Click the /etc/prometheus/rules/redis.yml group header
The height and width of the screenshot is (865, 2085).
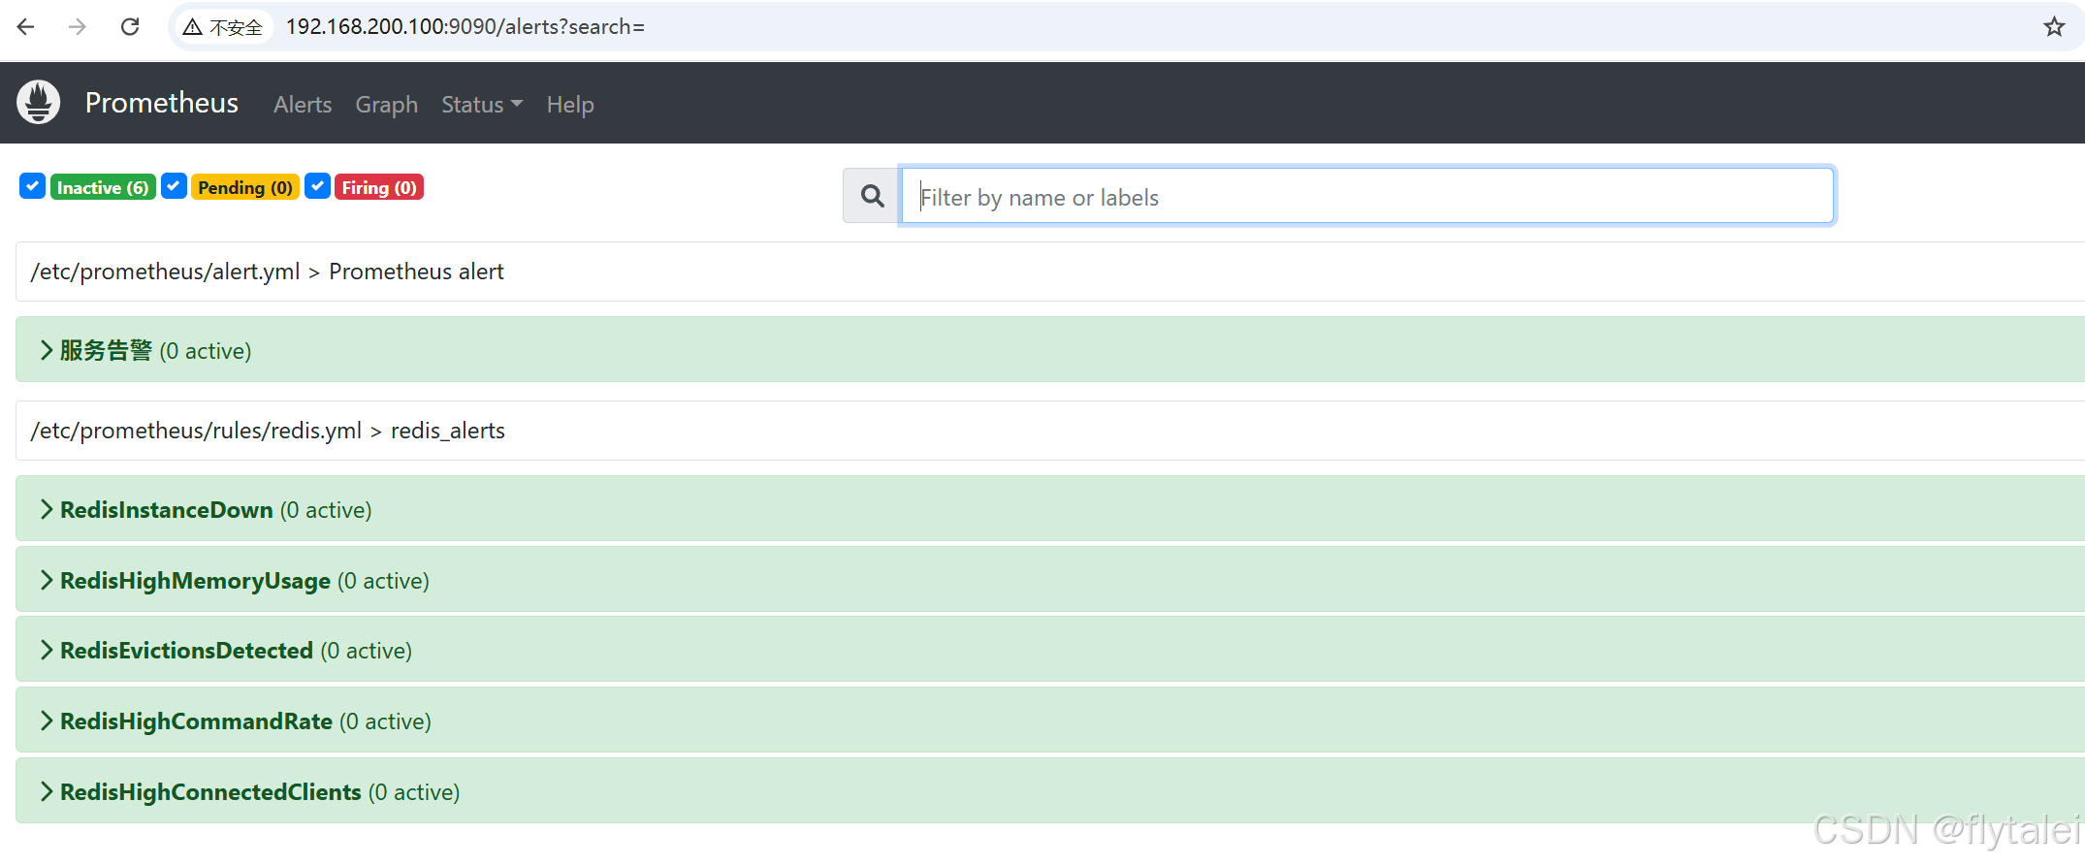click(x=1050, y=431)
